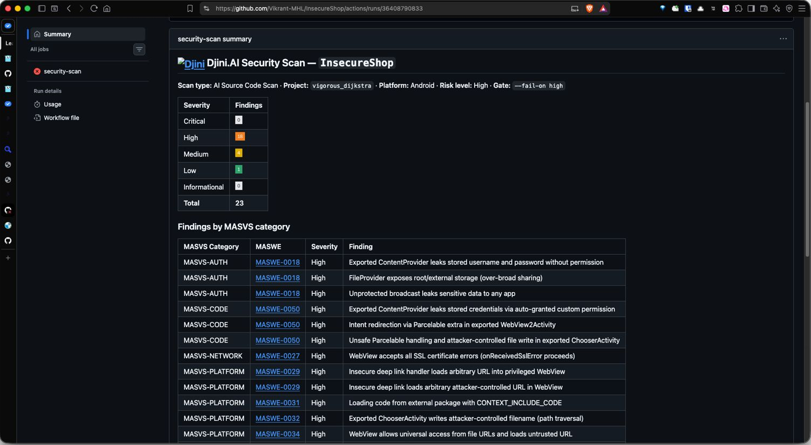This screenshot has width=811, height=445.
Task: Bookmark this page with the bookmark icon
Action: 190,9
